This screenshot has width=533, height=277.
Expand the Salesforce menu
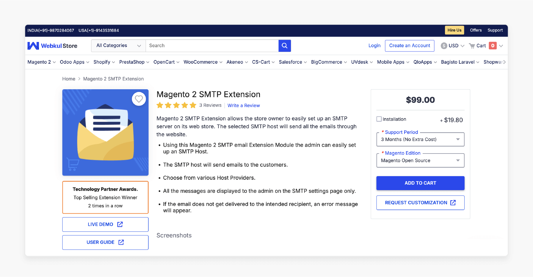coord(293,62)
